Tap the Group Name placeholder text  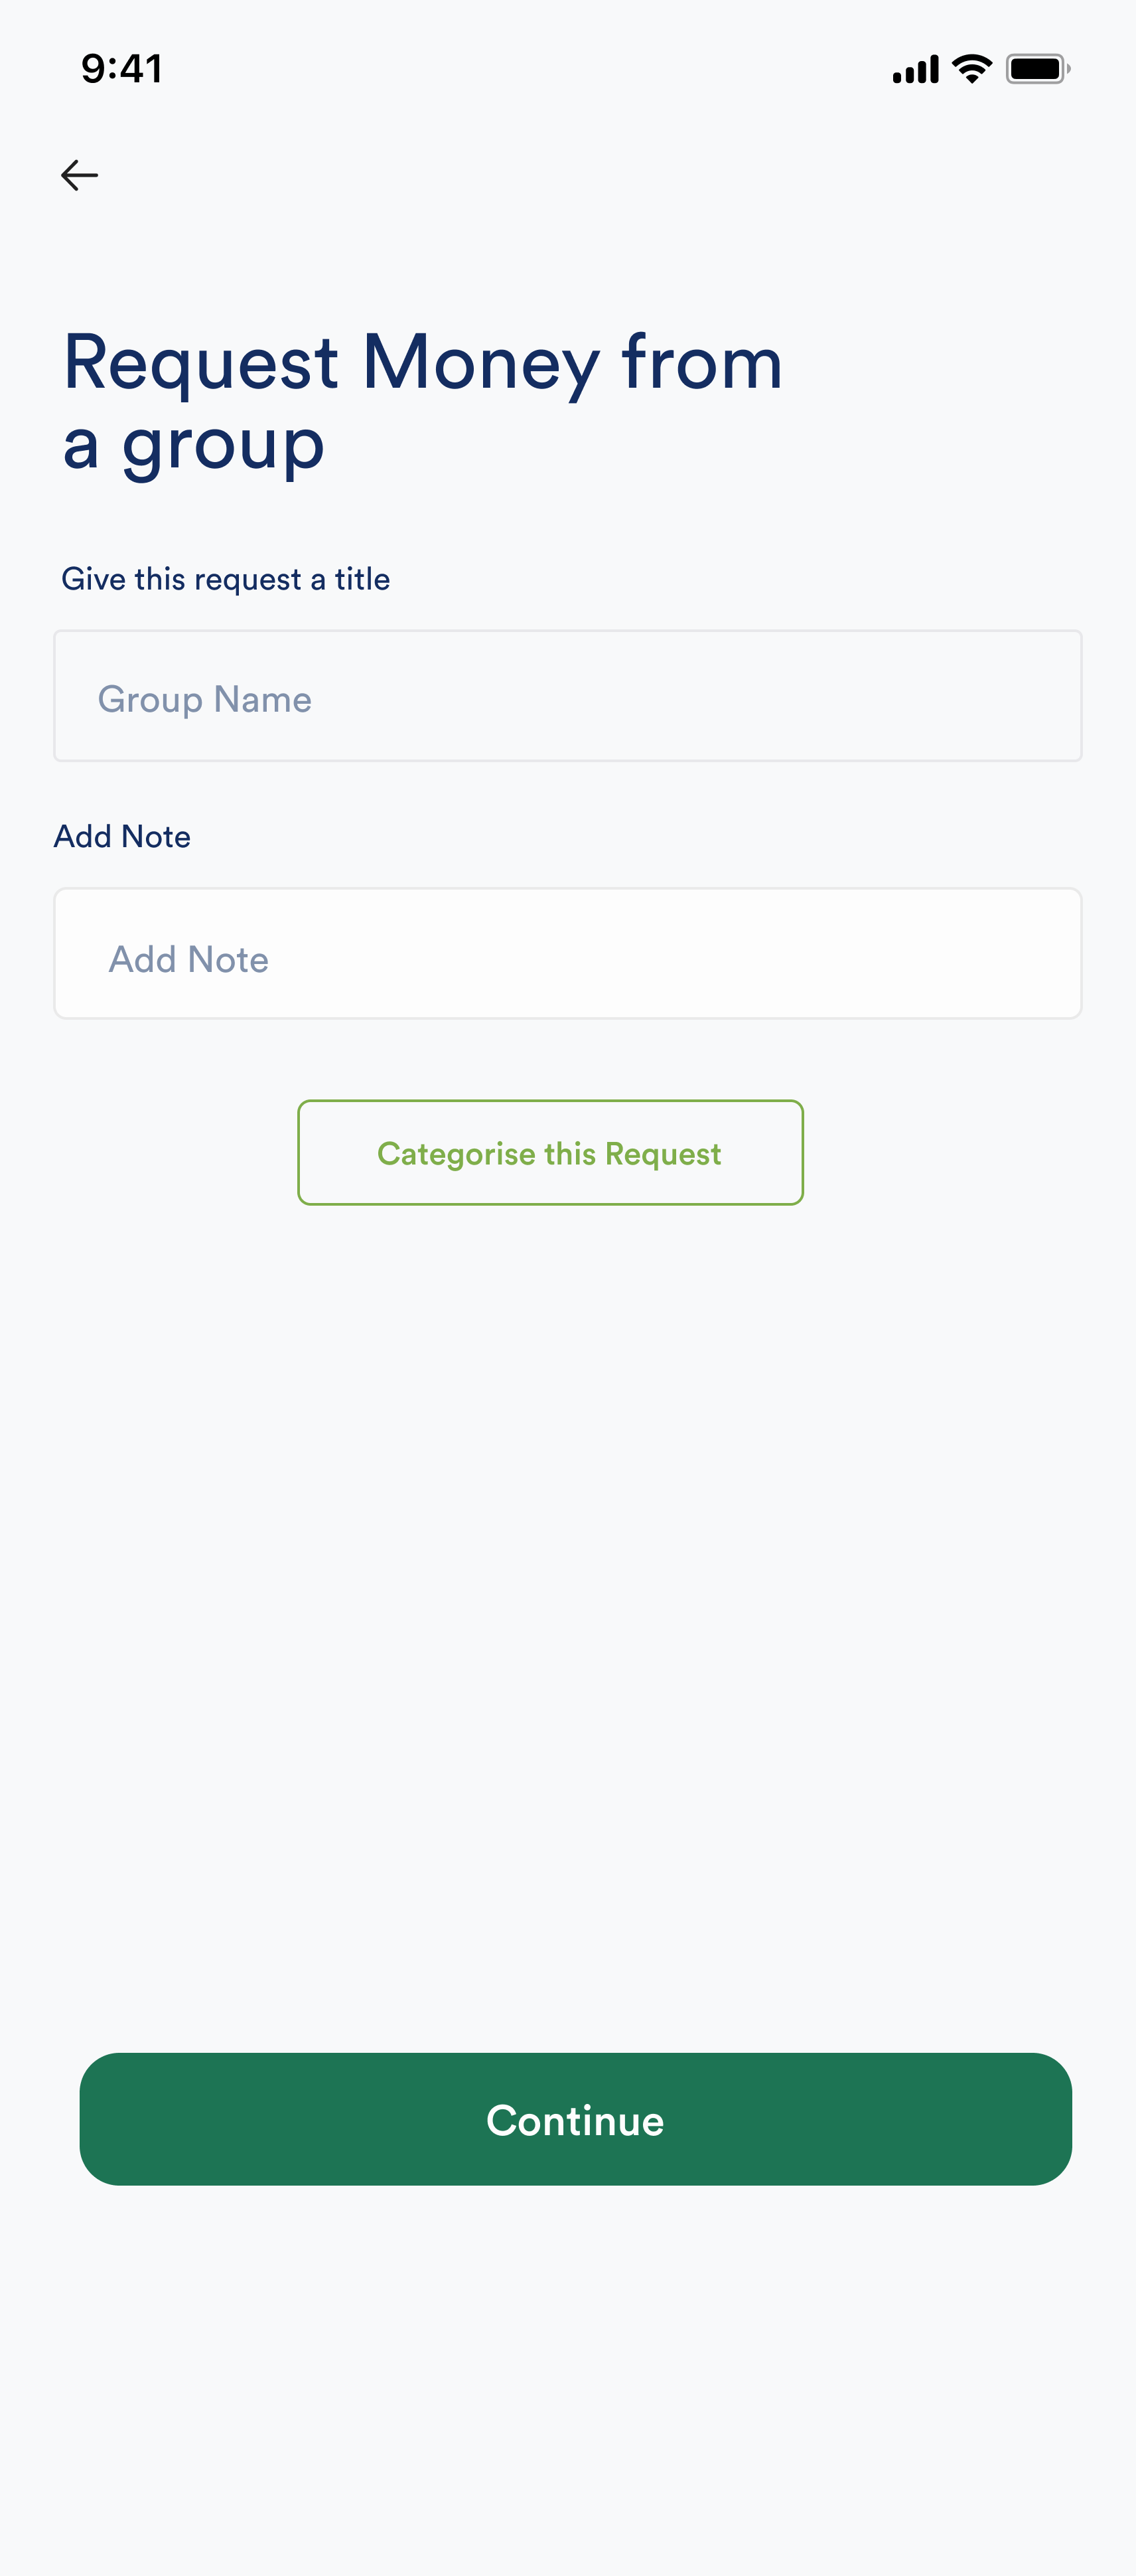pyautogui.click(x=204, y=698)
